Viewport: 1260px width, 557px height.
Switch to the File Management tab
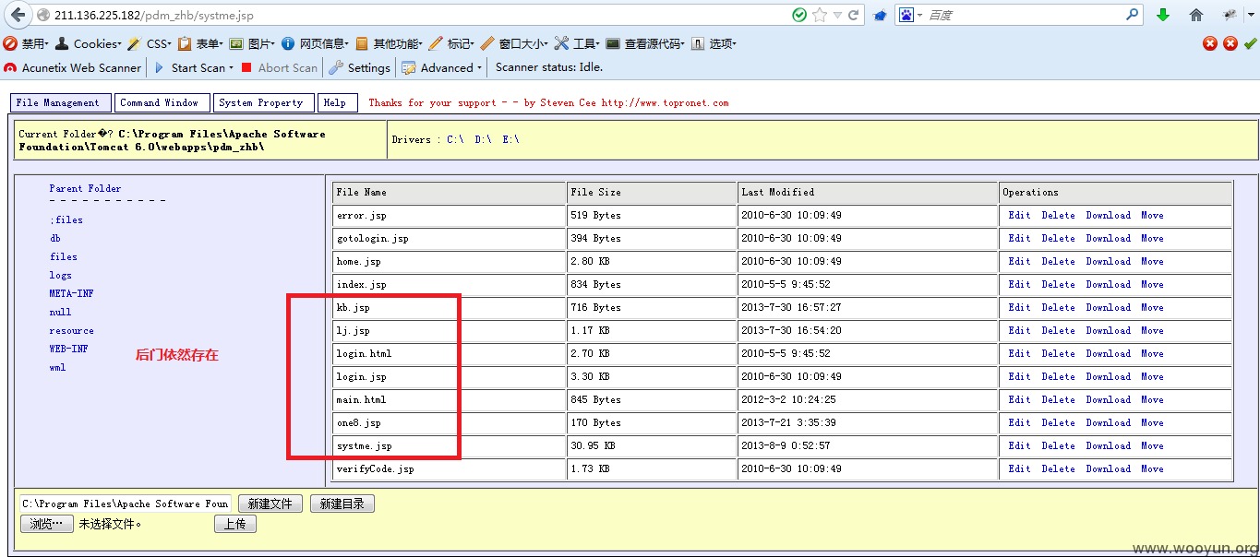(x=61, y=103)
